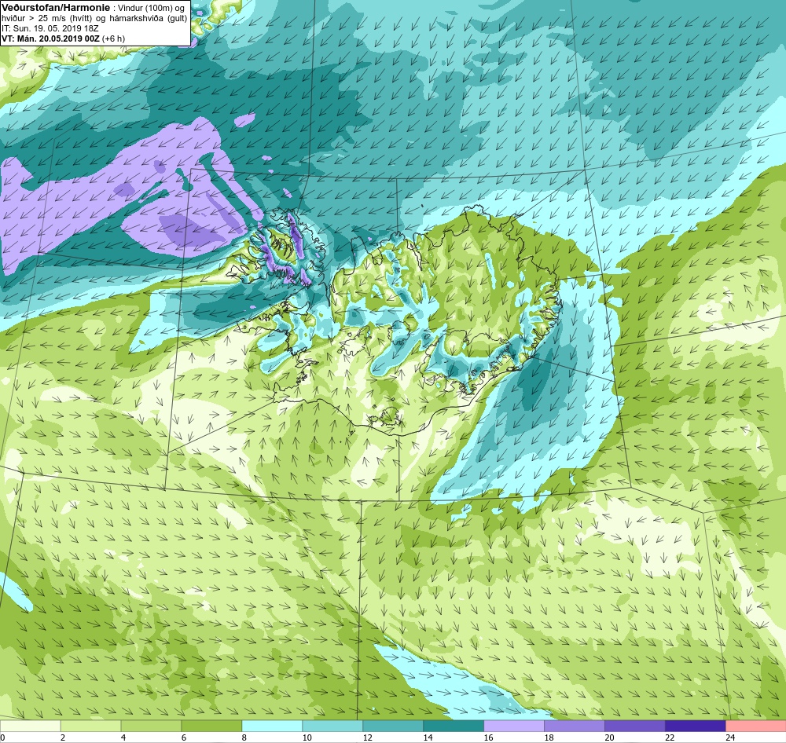Image resolution: width=786 pixels, height=743 pixels.
Task: Click the legend label '20'
Action: 610,738
